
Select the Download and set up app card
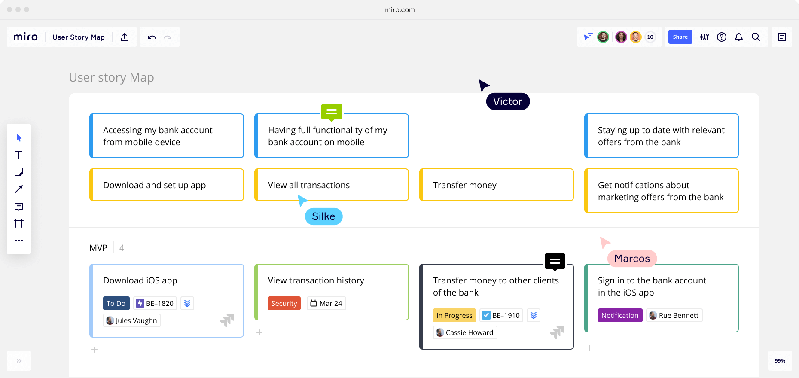point(167,185)
